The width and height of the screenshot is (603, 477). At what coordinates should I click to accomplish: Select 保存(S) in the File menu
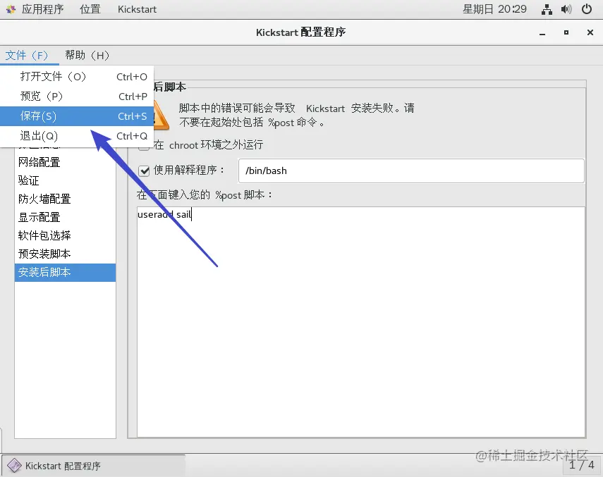click(x=77, y=116)
